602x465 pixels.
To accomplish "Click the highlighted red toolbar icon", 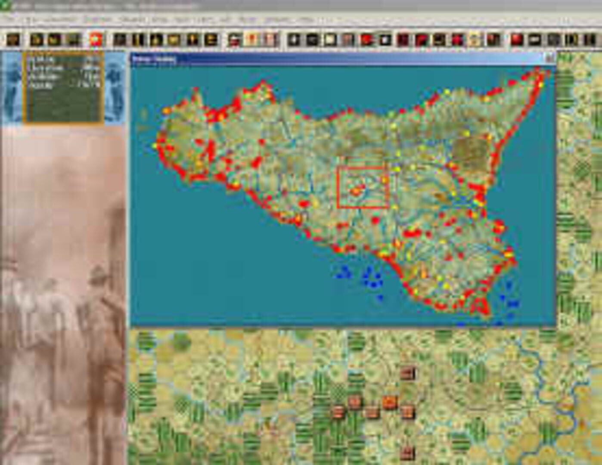I will pos(96,38).
